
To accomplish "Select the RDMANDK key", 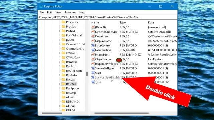I will 73,102.
